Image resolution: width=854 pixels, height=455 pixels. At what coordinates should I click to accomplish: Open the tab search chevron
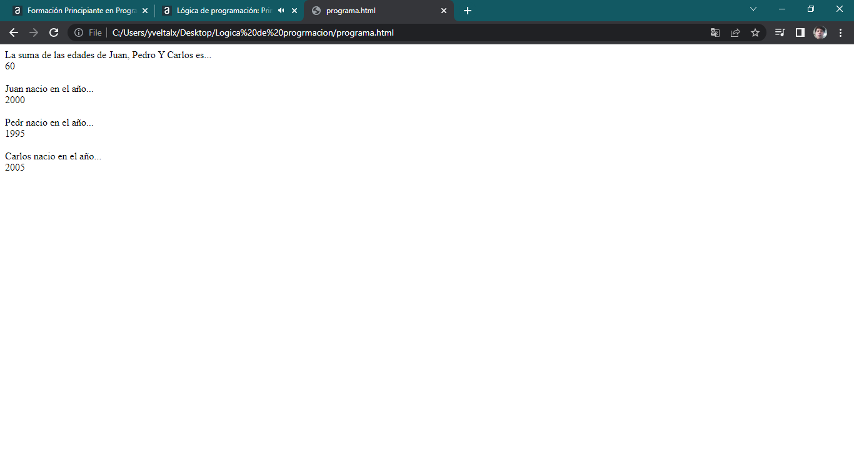click(753, 9)
